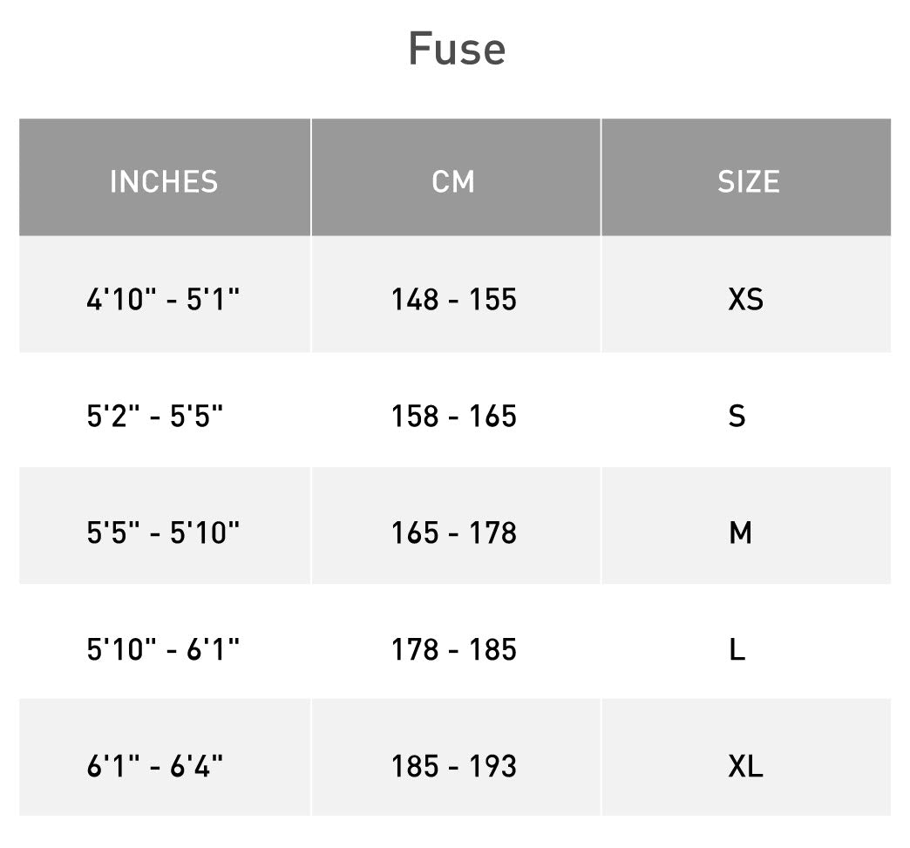Click the 4'10" - 5'1" height cell
This screenshot has height=848, width=910.
(x=163, y=300)
